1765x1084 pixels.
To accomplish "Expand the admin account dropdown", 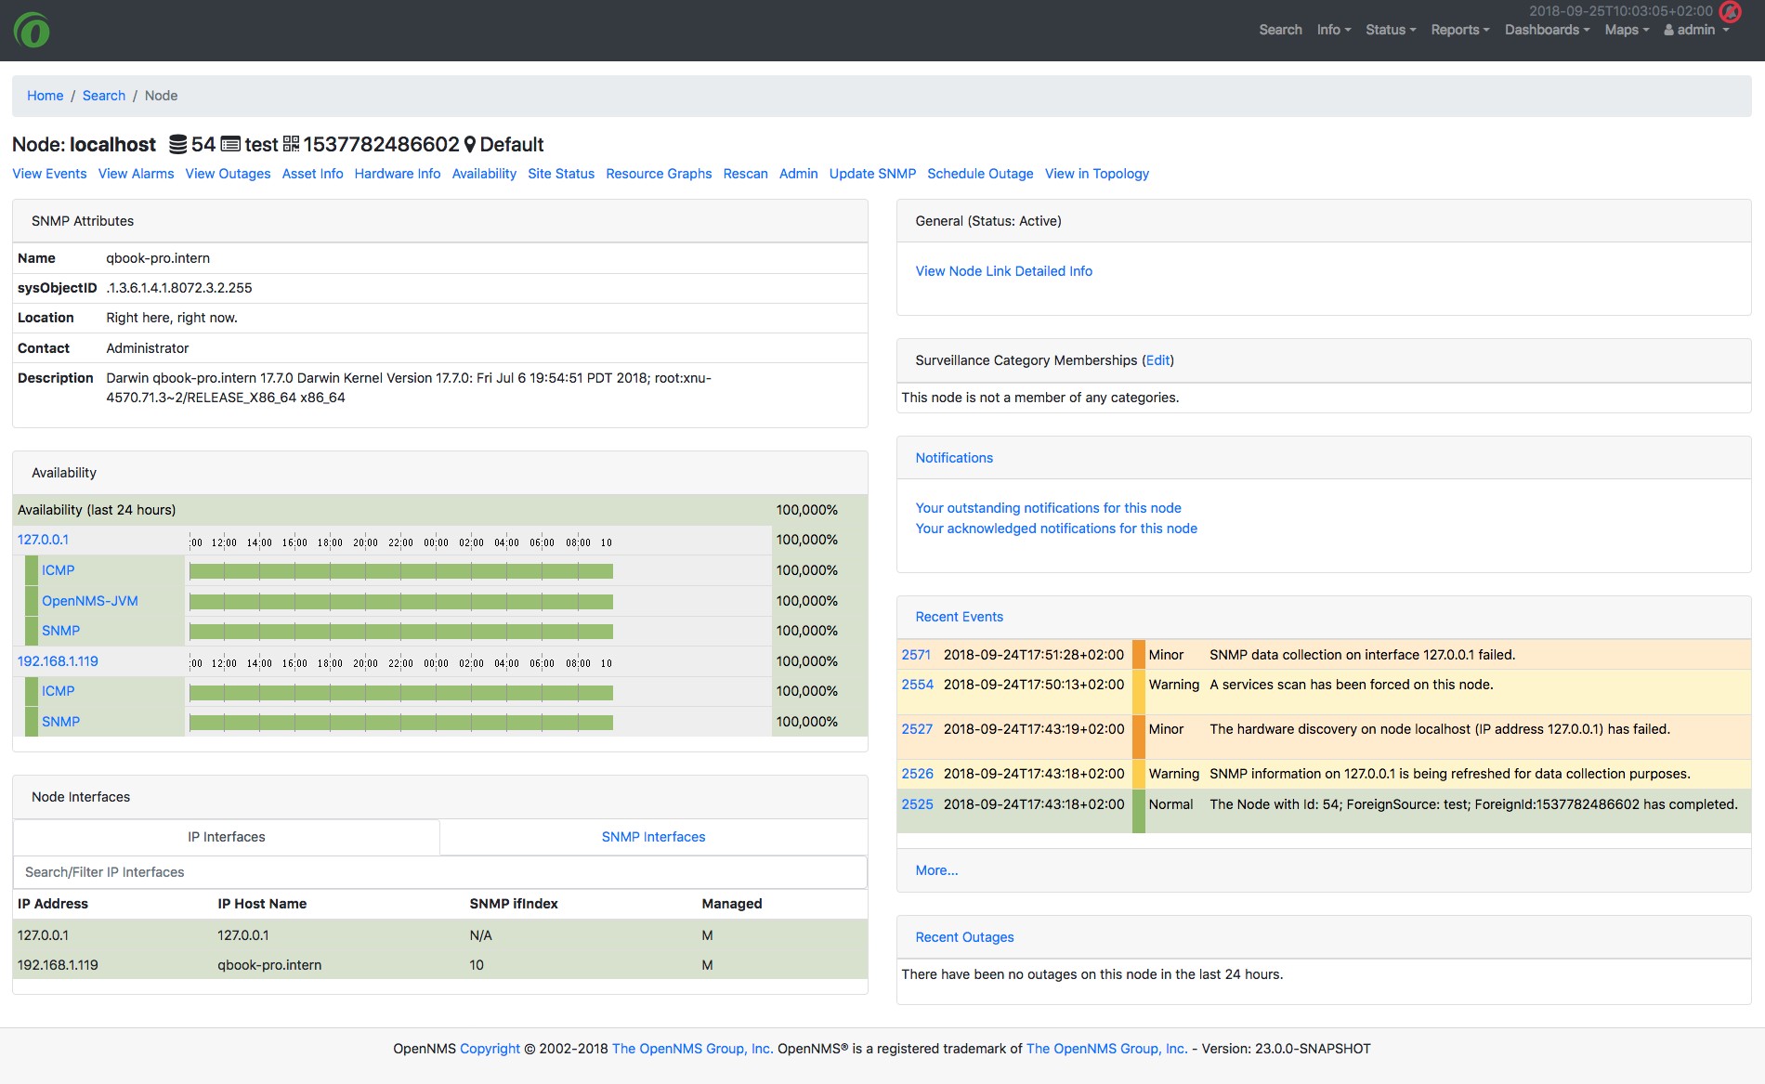I will [x=1697, y=29].
